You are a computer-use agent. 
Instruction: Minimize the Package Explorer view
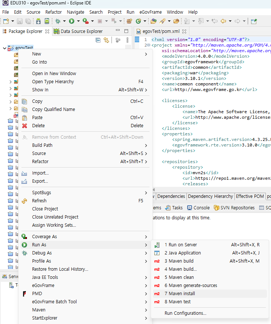click(118, 31)
